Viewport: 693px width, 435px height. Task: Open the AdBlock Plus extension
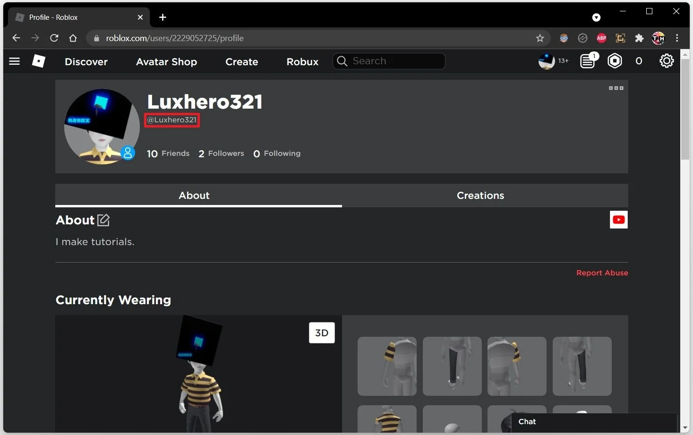[601, 38]
